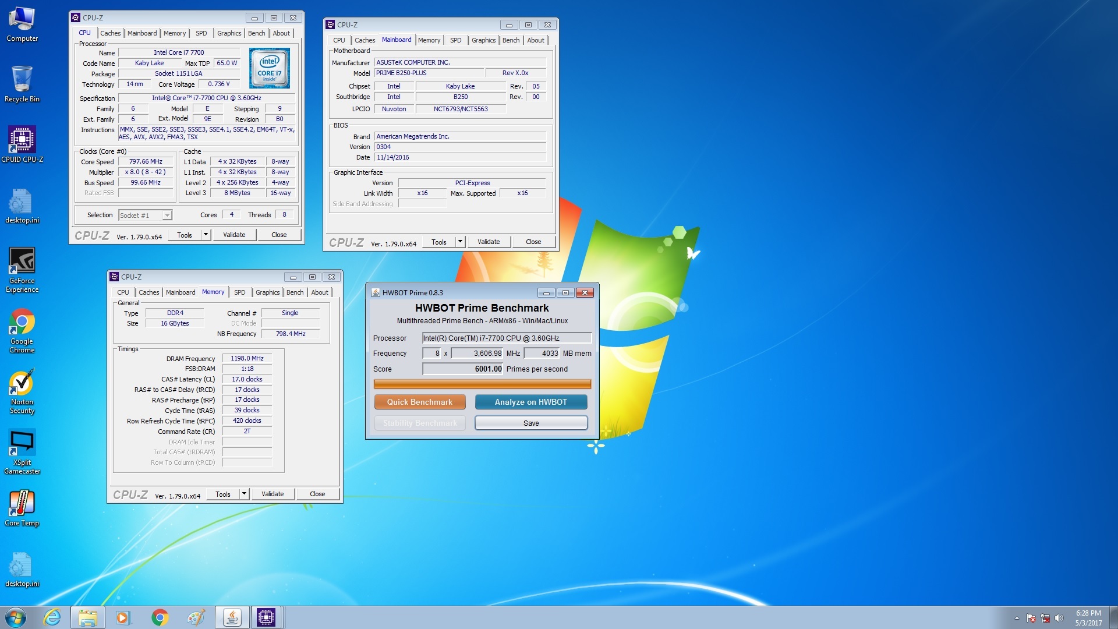Show hidden tray icons arrow

pyautogui.click(x=1017, y=618)
